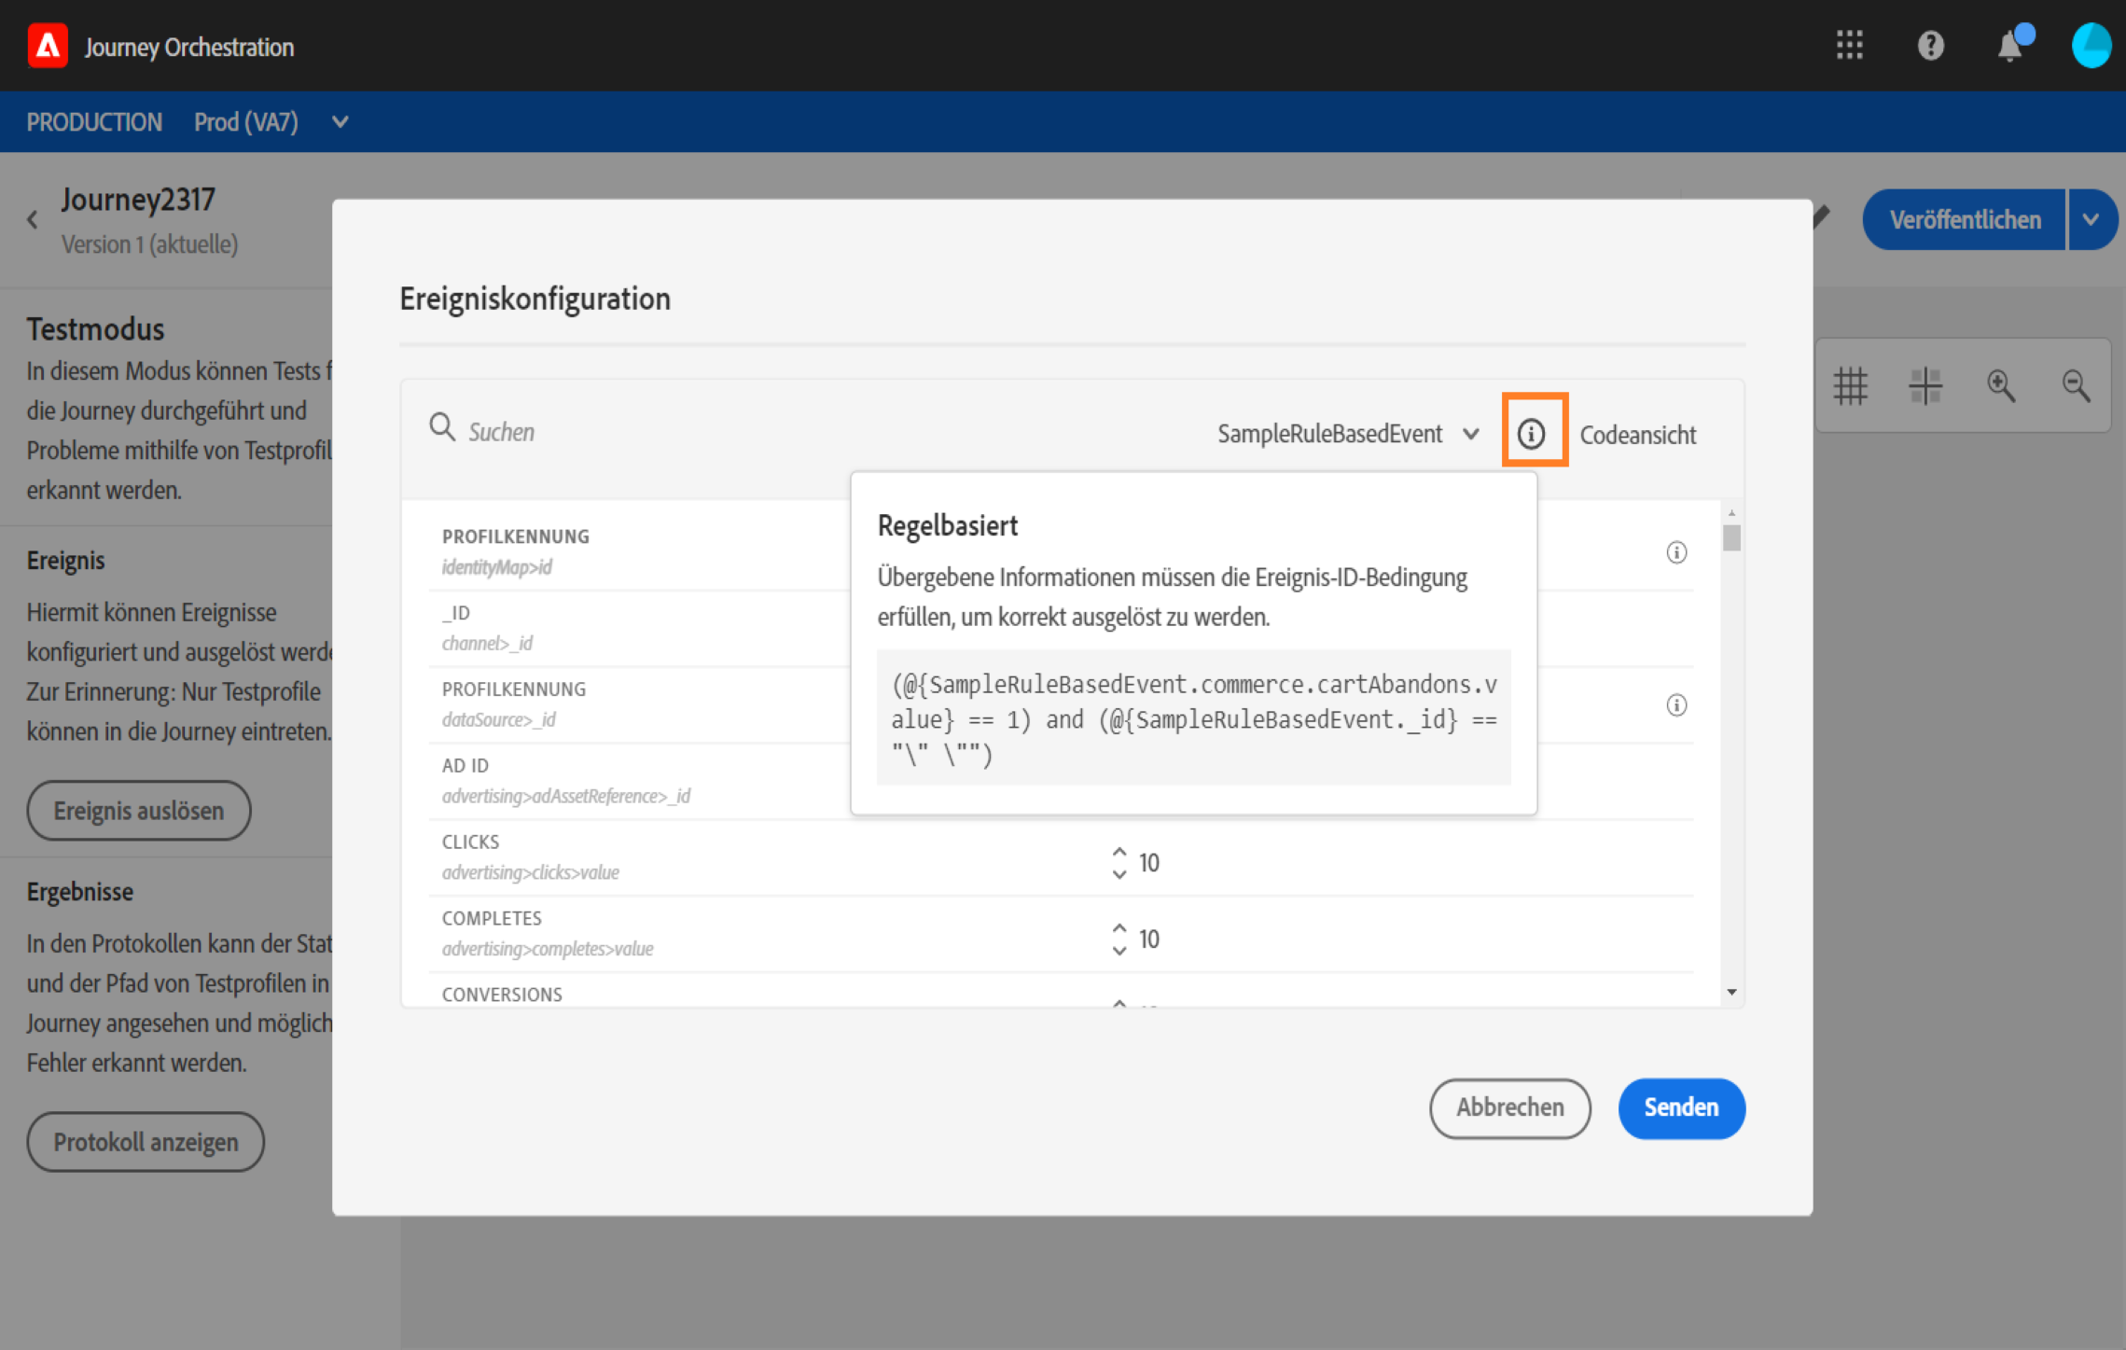Click the user profile avatar
The image size is (2126, 1350).
(2091, 45)
